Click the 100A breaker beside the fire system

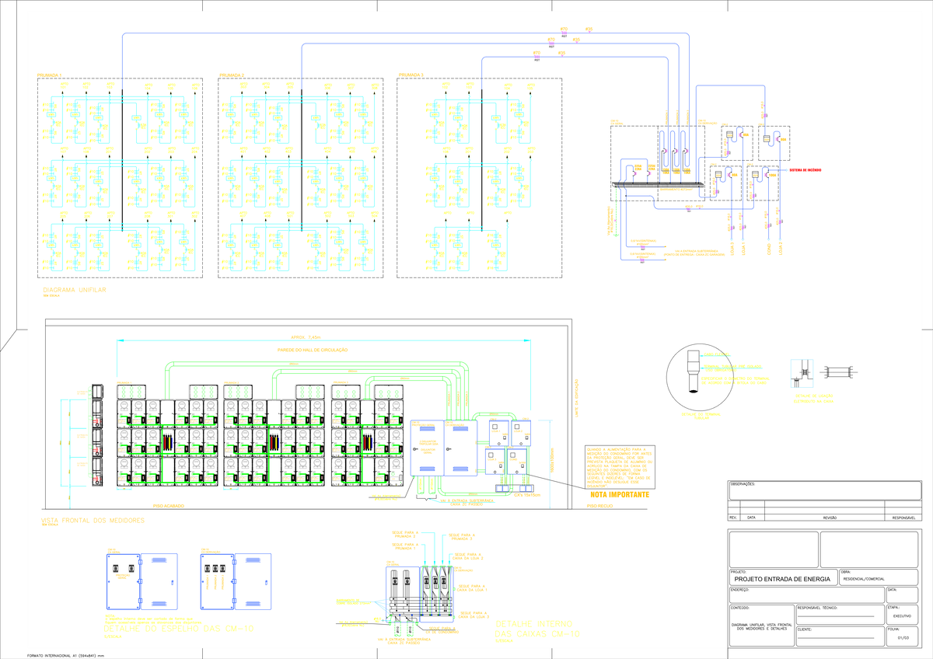[x=767, y=176]
